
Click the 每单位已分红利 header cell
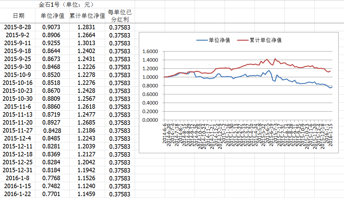120,16
